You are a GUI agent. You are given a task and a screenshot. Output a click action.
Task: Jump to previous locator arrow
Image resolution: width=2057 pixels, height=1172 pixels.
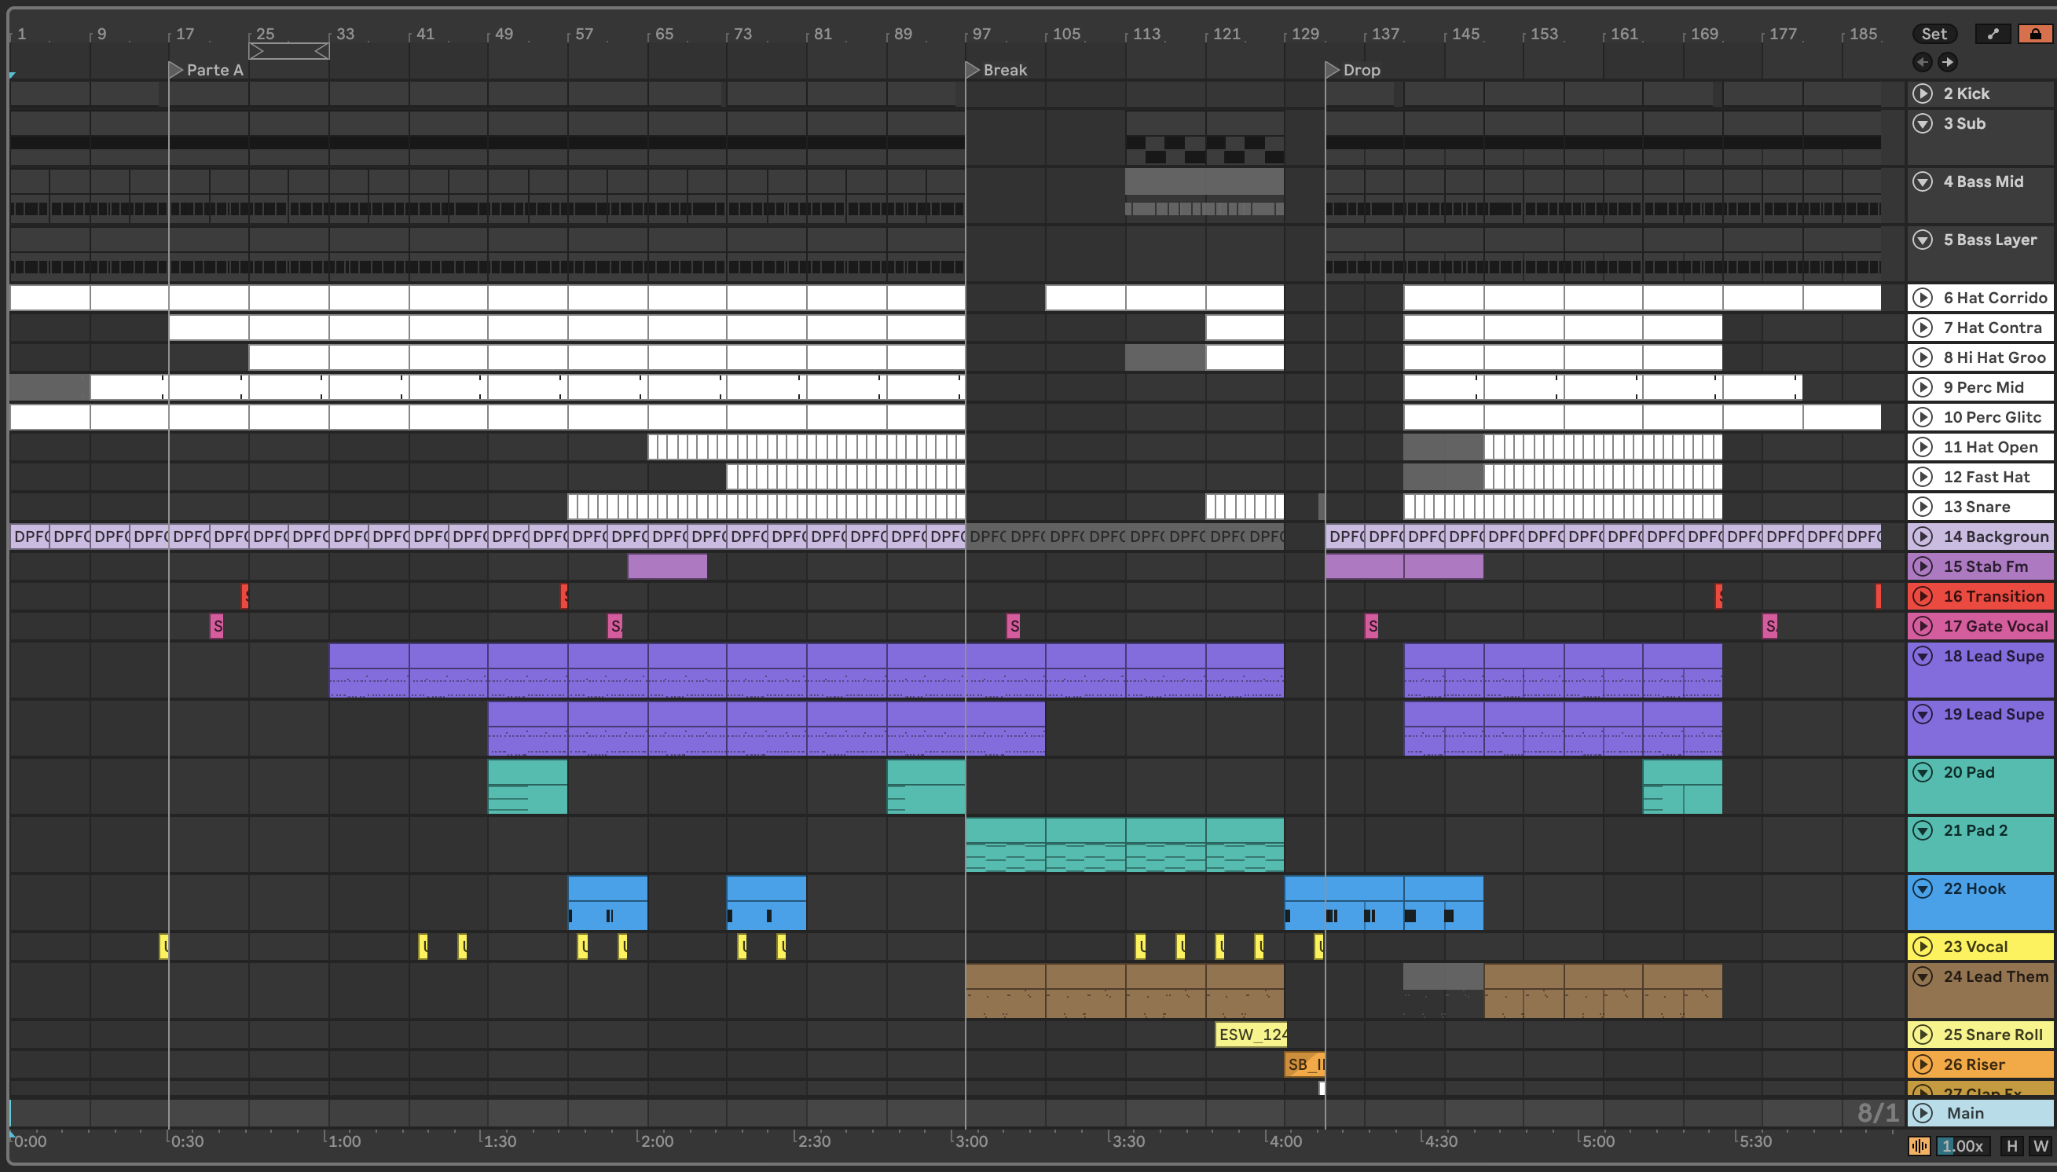tap(1923, 62)
